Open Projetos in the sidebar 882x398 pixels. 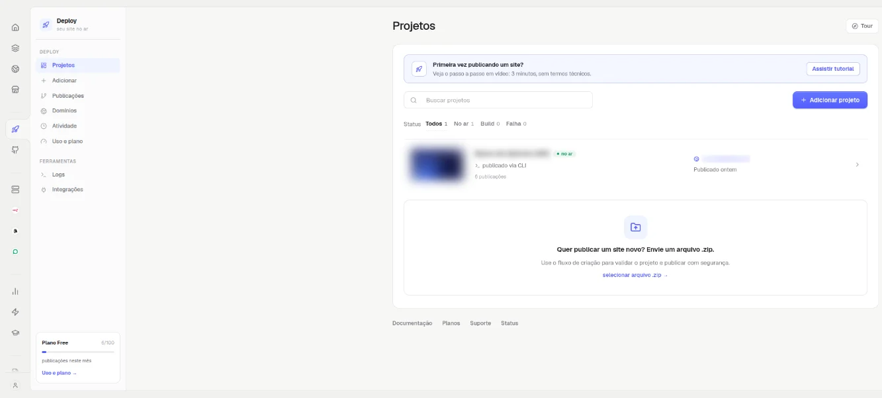[x=78, y=65]
